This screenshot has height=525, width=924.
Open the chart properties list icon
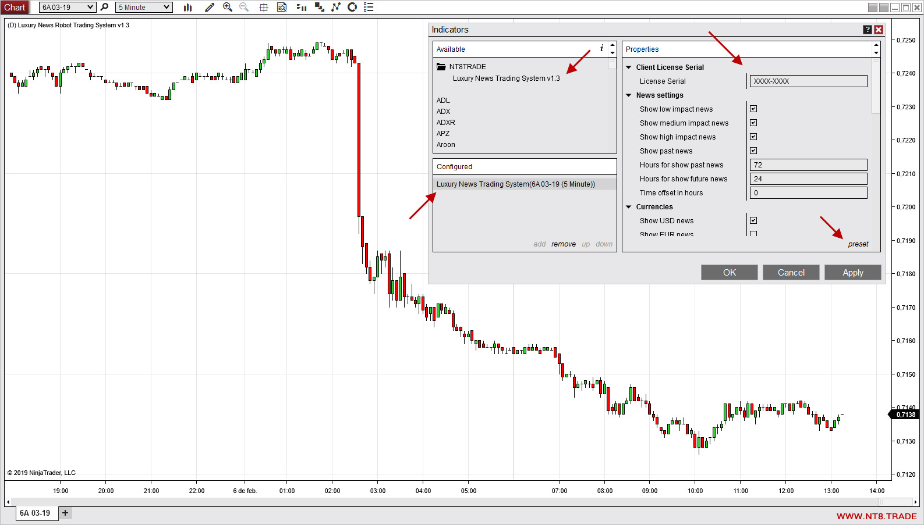pos(369,7)
